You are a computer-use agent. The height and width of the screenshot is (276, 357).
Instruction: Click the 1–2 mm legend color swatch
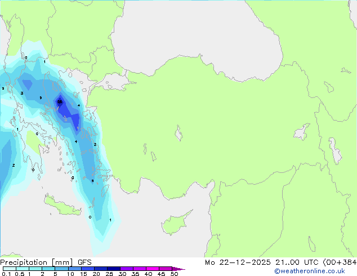35,269
